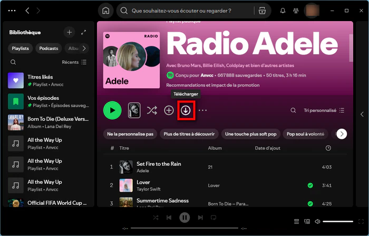
Task: Search within the library
Action: pyautogui.click(x=13, y=62)
